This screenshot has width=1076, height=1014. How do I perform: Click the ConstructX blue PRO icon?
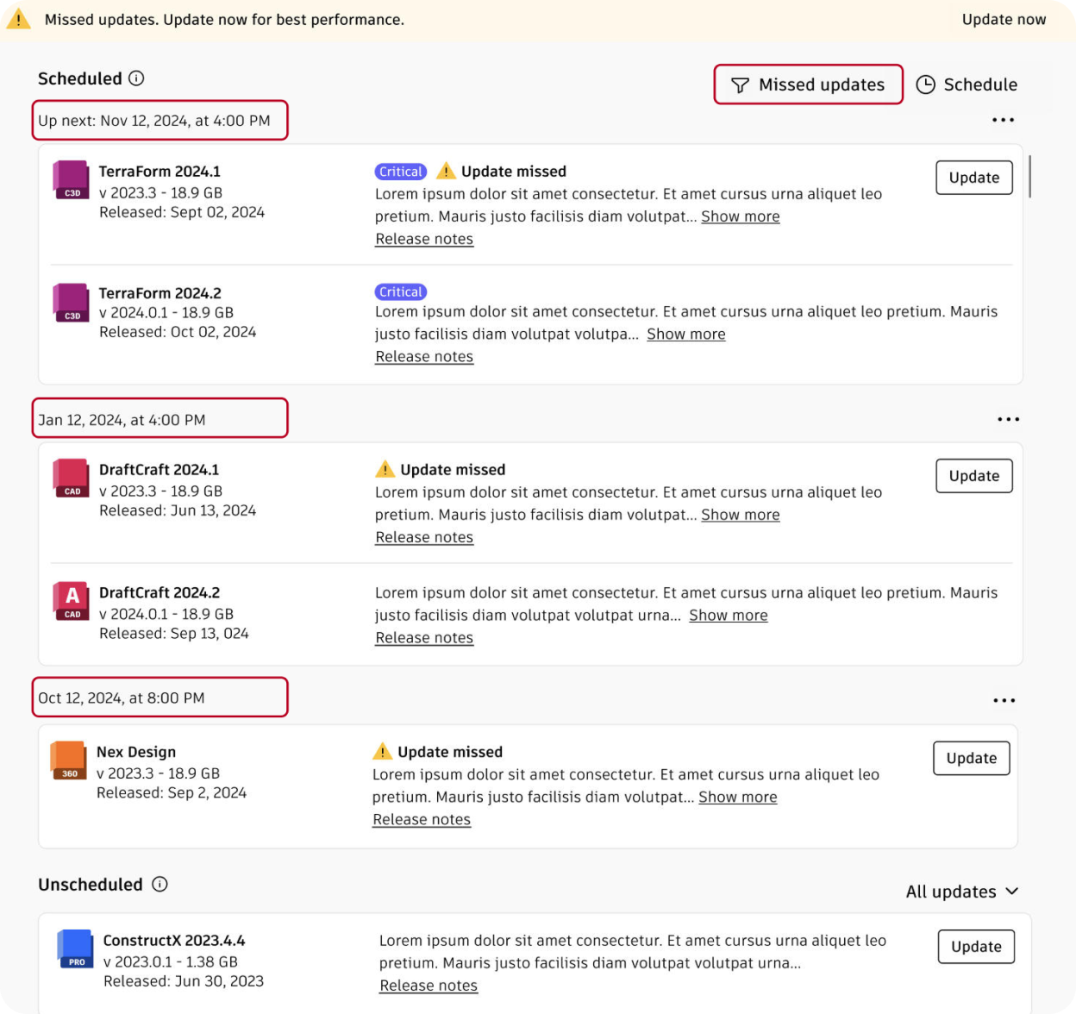[75, 948]
